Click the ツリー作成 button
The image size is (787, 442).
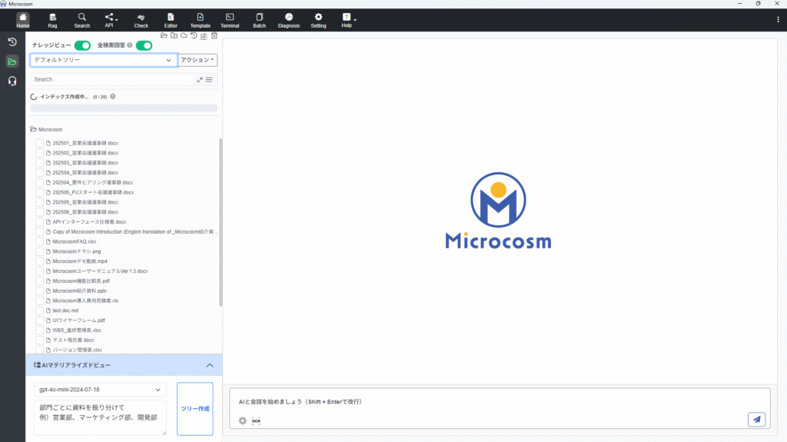pyautogui.click(x=194, y=408)
